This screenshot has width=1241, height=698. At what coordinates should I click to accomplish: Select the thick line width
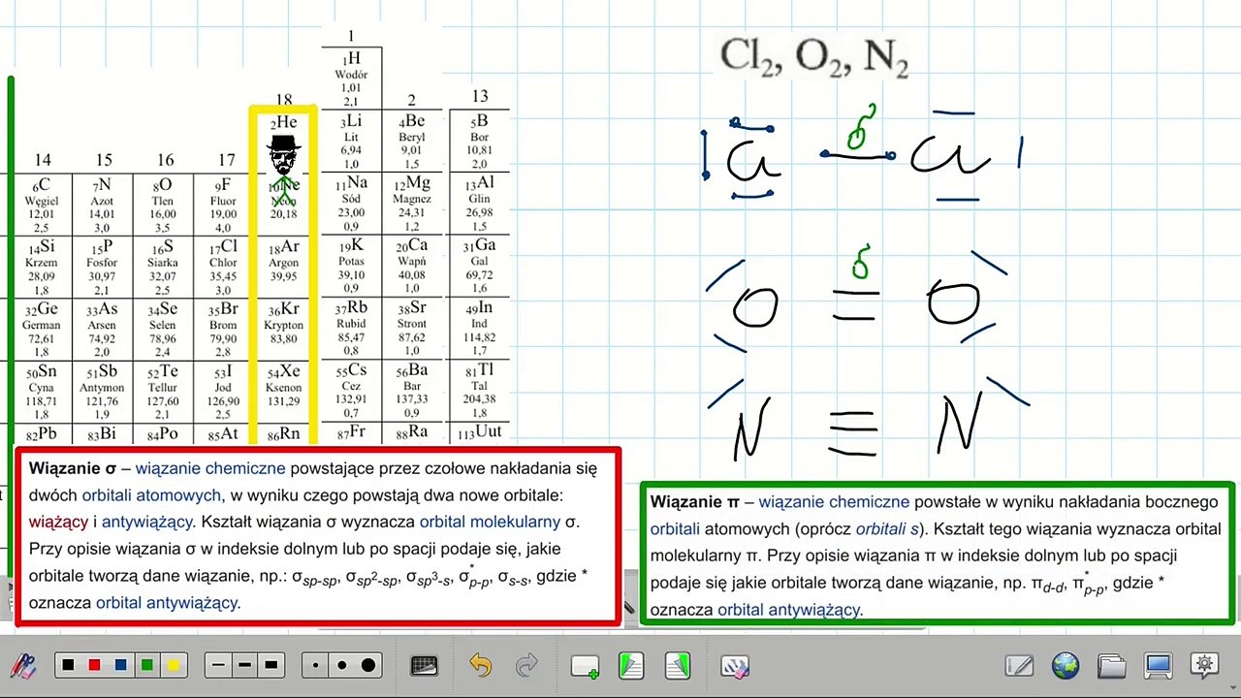click(270, 665)
